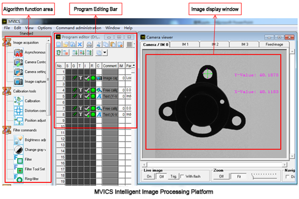The image size is (299, 199).
Task: Open the dropdown arrow in editor toolbar
Action: click(x=105, y=53)
